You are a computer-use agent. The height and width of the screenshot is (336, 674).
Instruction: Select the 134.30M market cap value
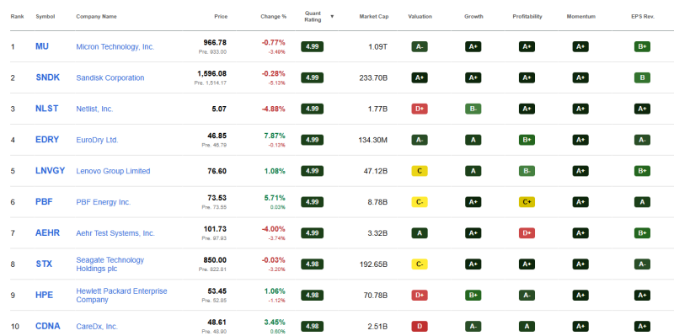(372, 140)
